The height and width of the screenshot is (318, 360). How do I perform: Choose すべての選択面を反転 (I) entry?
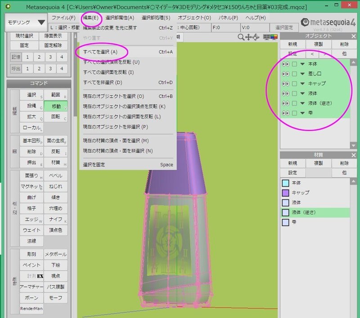(128, 72)
